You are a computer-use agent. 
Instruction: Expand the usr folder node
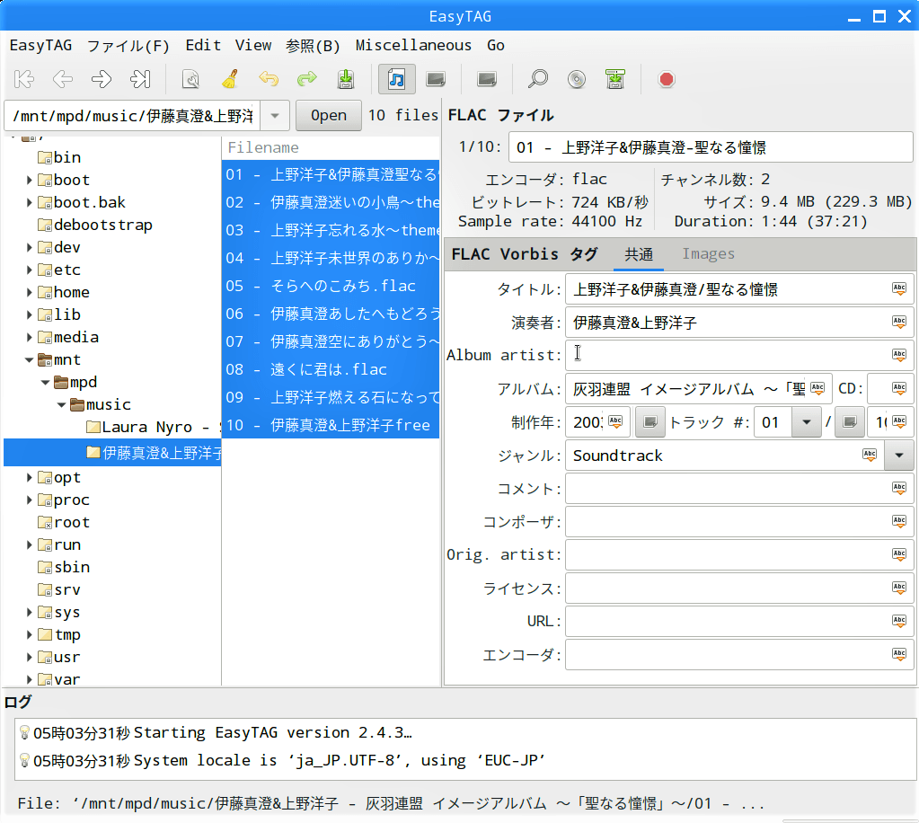pyautogui.click(x=29, y=657)
